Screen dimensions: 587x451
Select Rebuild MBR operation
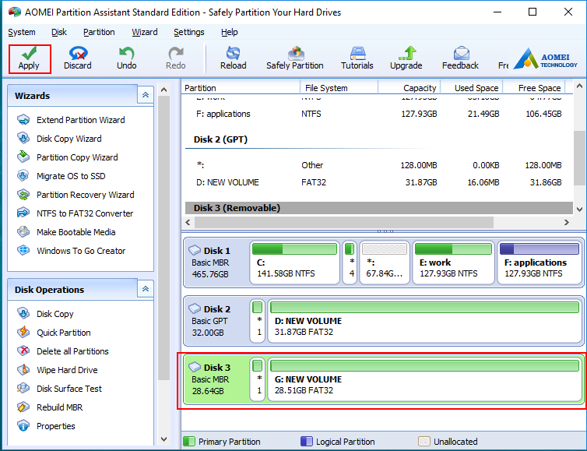pos(50,407)
